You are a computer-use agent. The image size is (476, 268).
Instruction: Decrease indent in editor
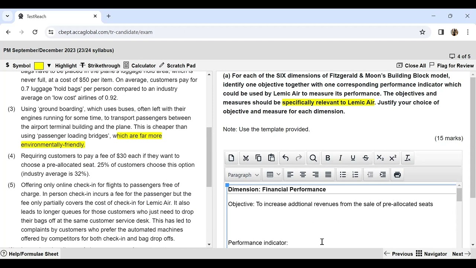370,175
